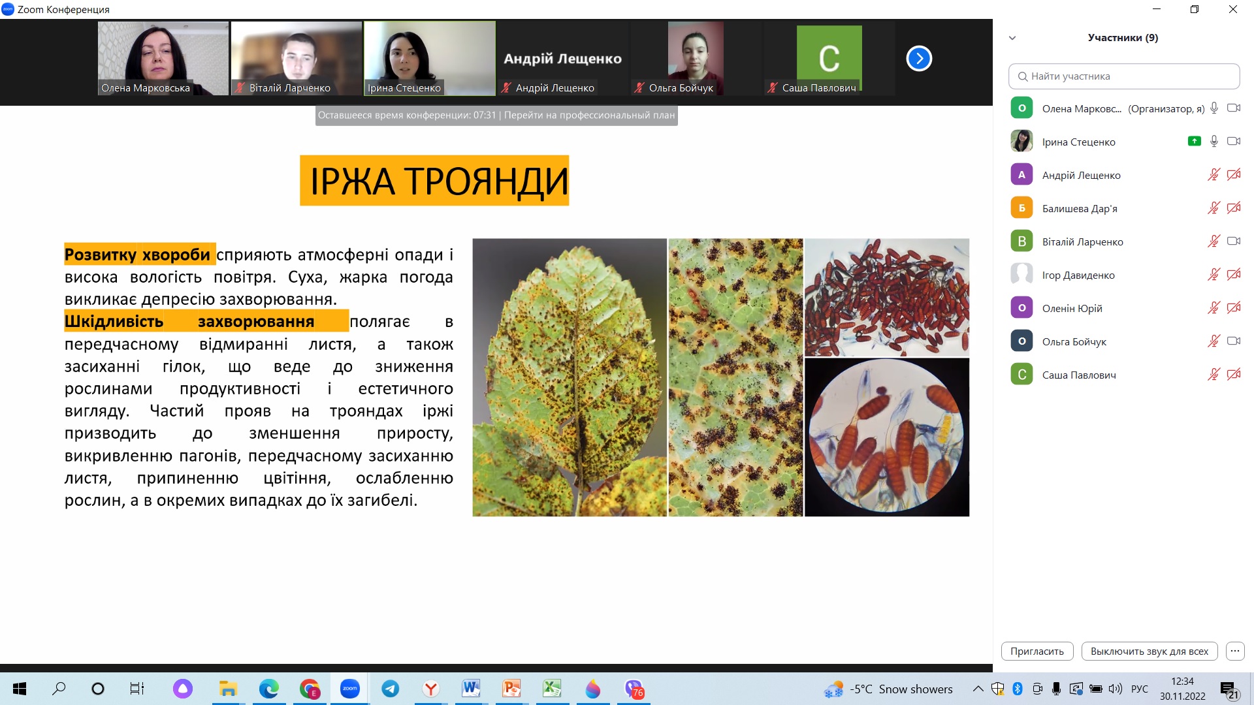
Task: Click the circular microscope spores image
Action: tap(887, 437)
